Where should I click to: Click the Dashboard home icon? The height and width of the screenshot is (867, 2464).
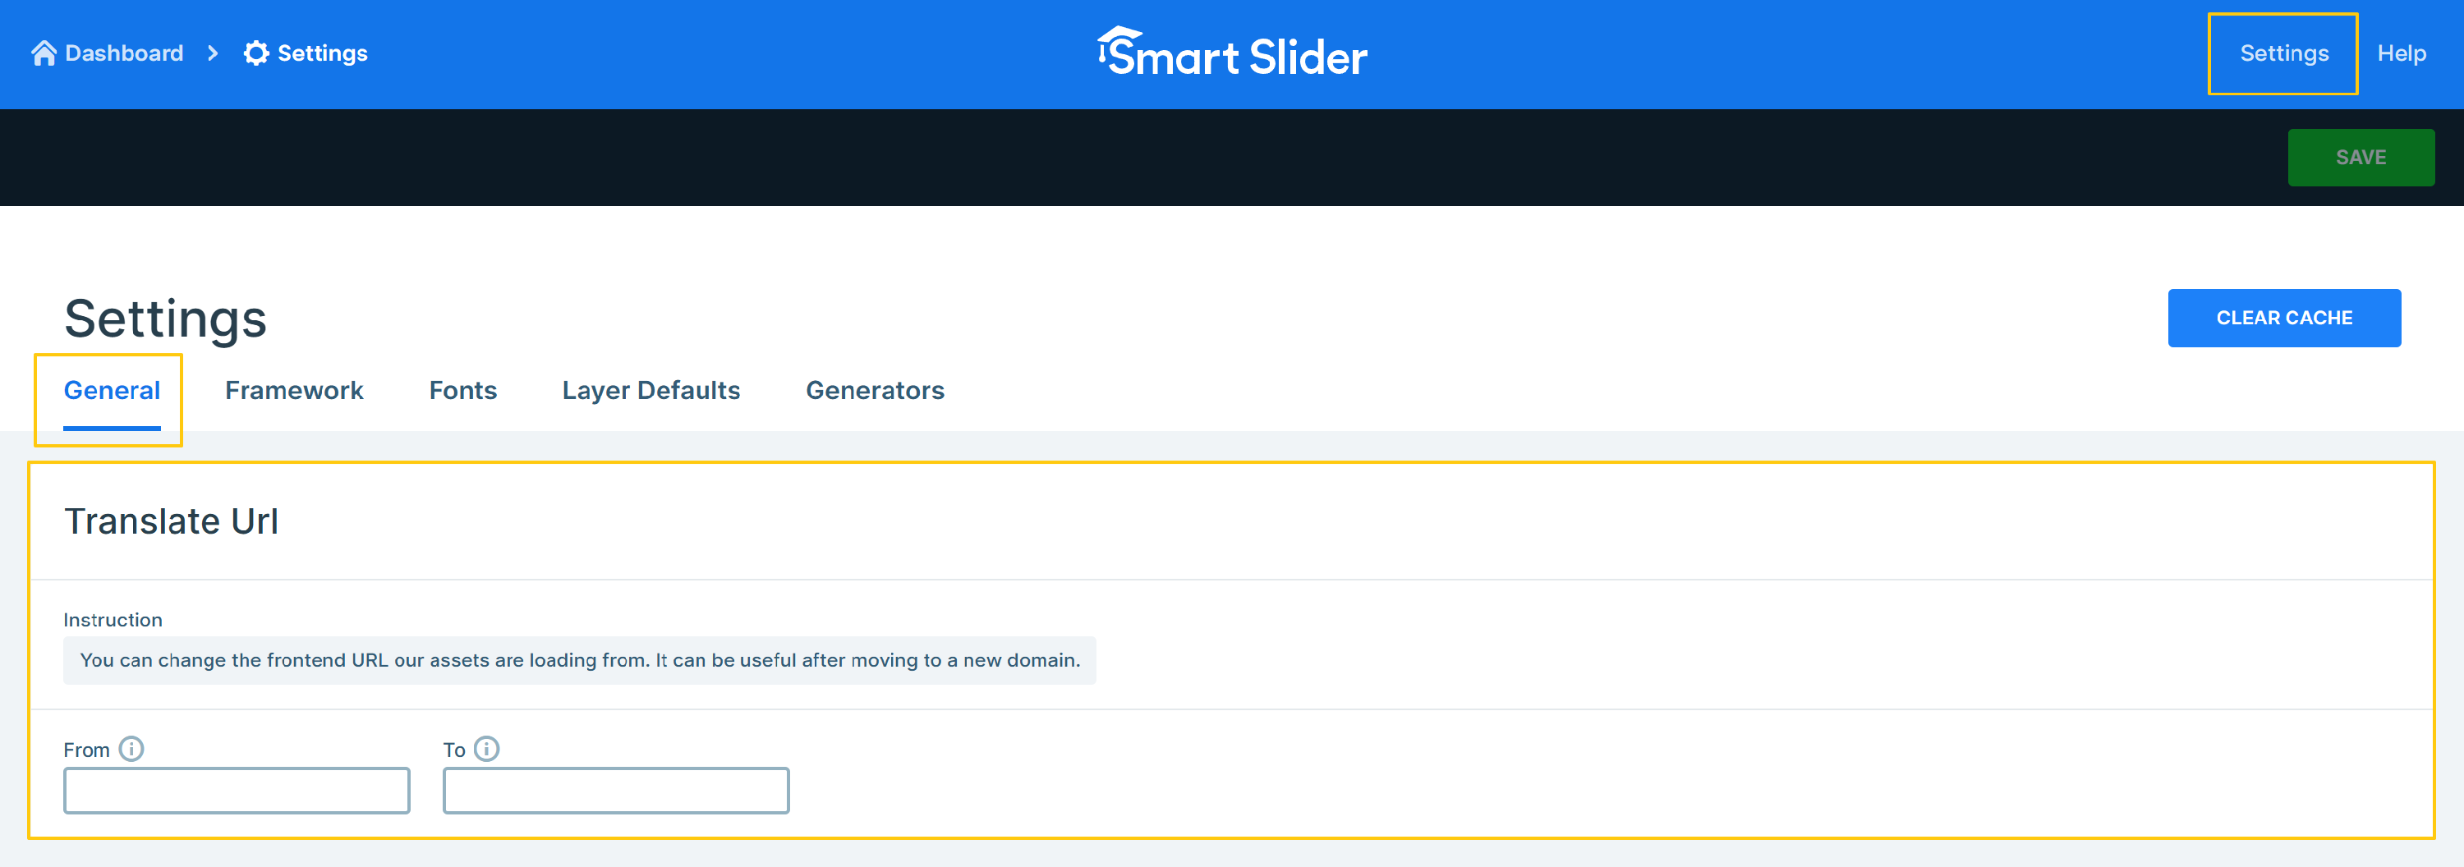[43, 53]
